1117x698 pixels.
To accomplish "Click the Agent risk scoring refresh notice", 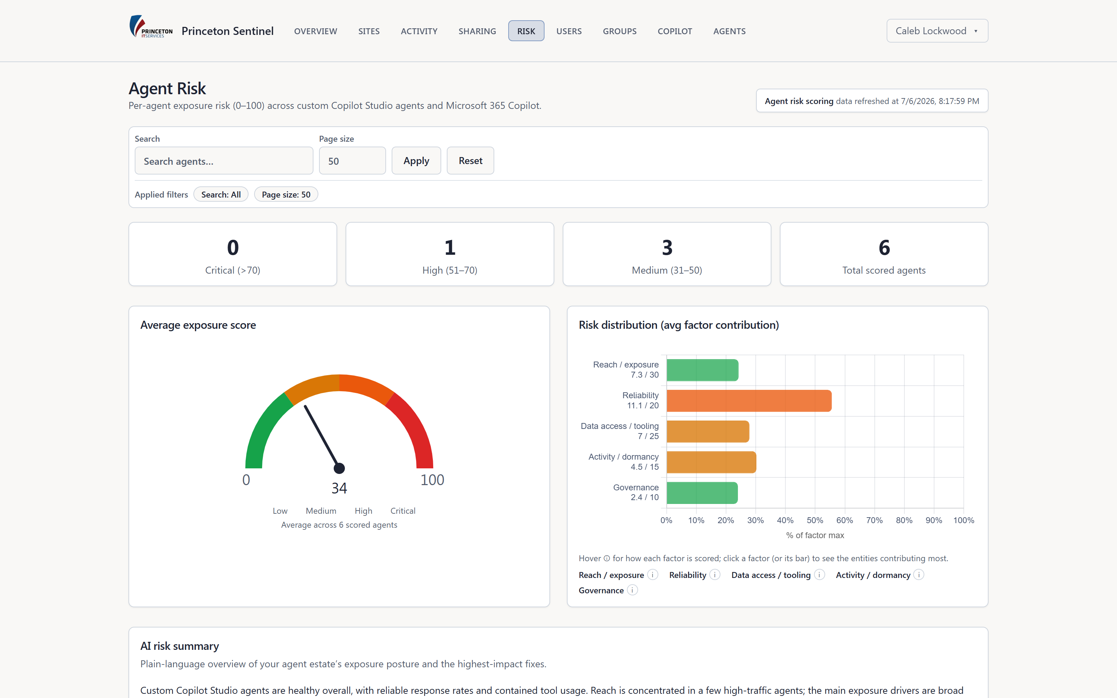I will tap(872, 101).
